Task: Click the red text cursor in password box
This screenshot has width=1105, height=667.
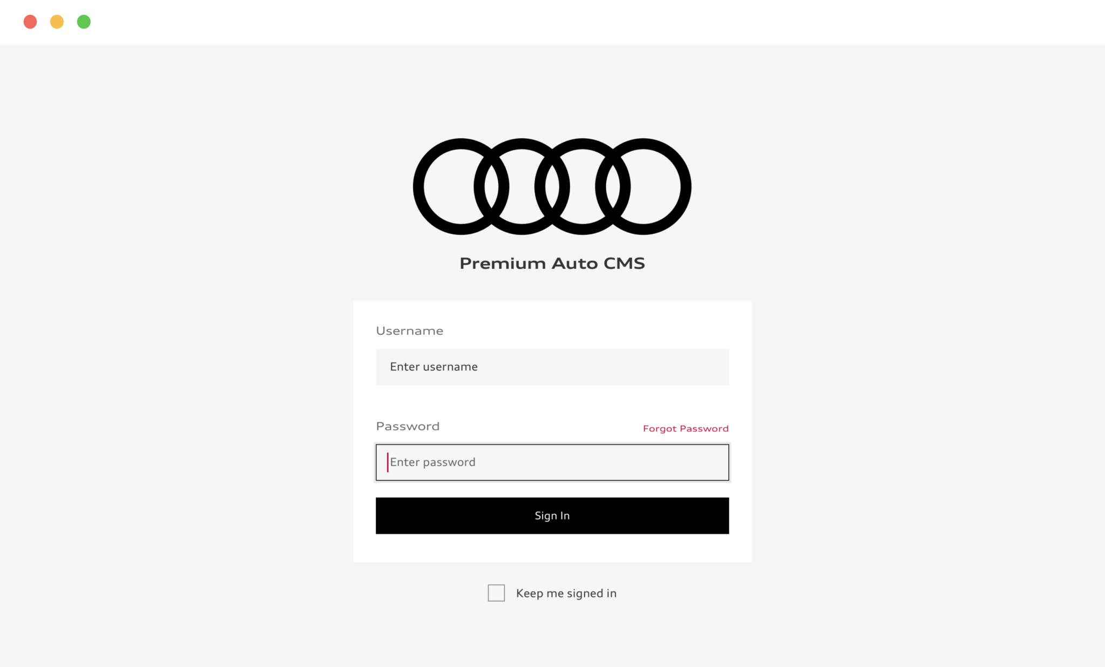Action: coord(388,462)
